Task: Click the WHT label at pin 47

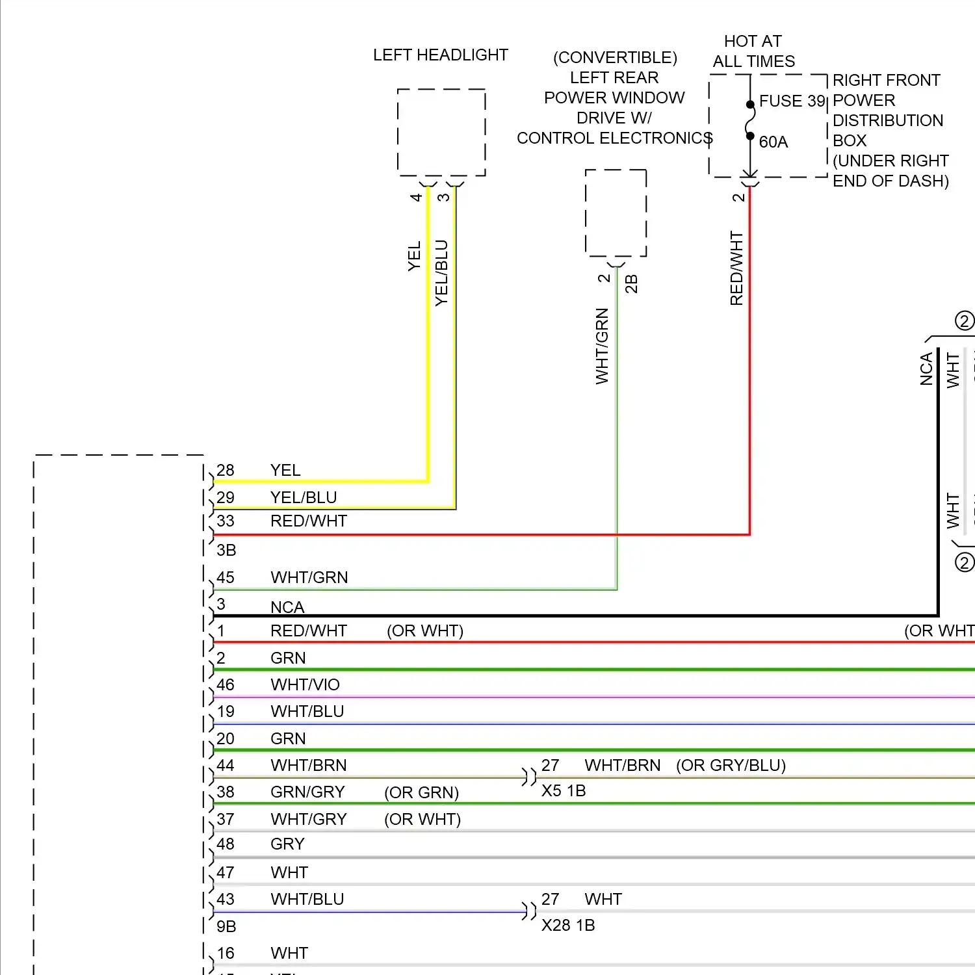Action: click(x=289, y=872)
